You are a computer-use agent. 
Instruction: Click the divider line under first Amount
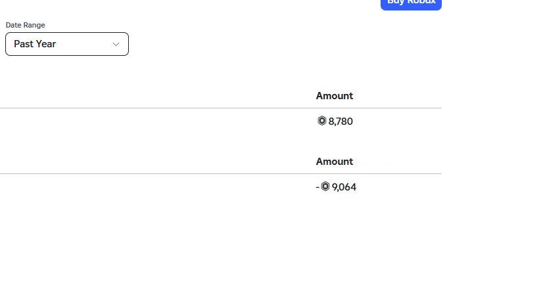(221, 108)
